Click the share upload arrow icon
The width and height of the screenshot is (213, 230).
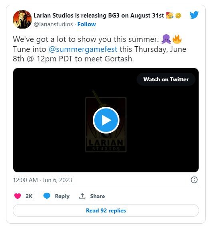82,196
